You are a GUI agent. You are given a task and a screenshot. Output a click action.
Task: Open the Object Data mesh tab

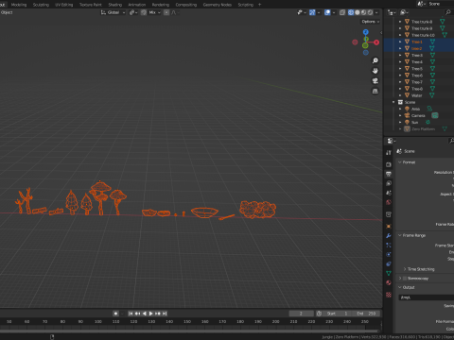coord(389,273)
